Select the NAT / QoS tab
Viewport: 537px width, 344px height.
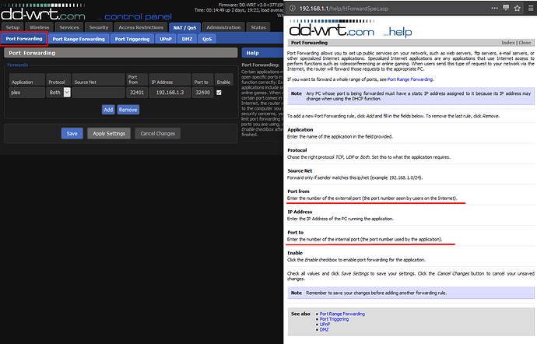tap(184, 27)
